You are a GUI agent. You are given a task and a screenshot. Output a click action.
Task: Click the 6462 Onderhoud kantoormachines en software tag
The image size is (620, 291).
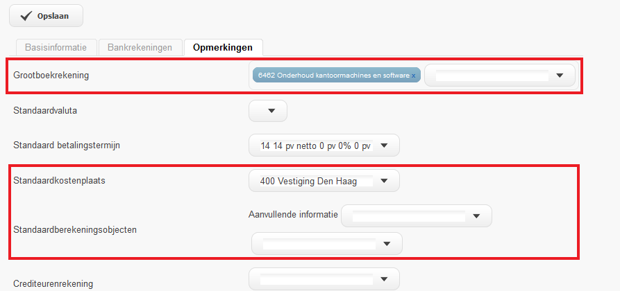(x=332, y=75)
